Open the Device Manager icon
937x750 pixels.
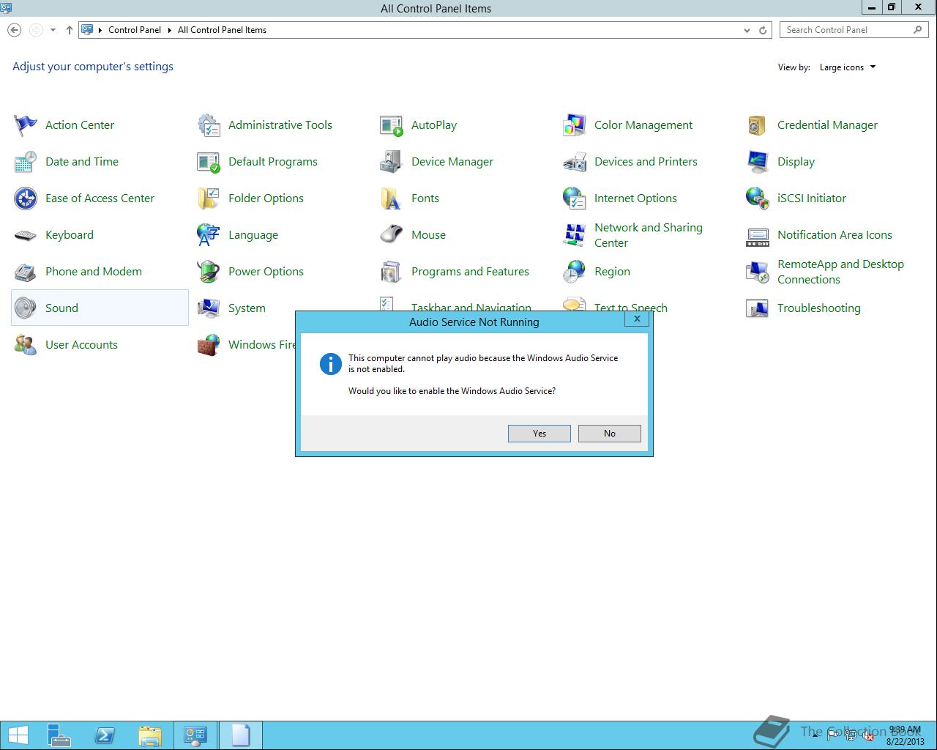pos(392,162)
